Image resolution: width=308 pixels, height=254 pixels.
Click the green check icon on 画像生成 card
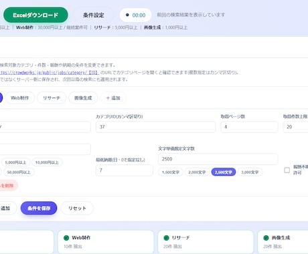tap(266, 238)
